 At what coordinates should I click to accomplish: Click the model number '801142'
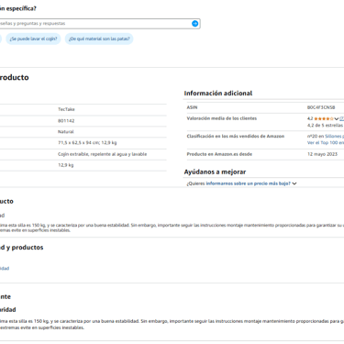click(x=66, y=121)
